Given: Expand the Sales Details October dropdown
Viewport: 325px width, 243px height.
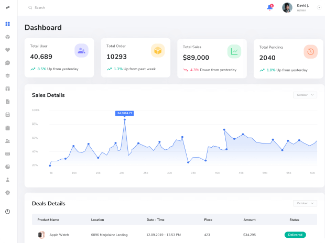Looking at the screenshot, I should pos(305,95).
